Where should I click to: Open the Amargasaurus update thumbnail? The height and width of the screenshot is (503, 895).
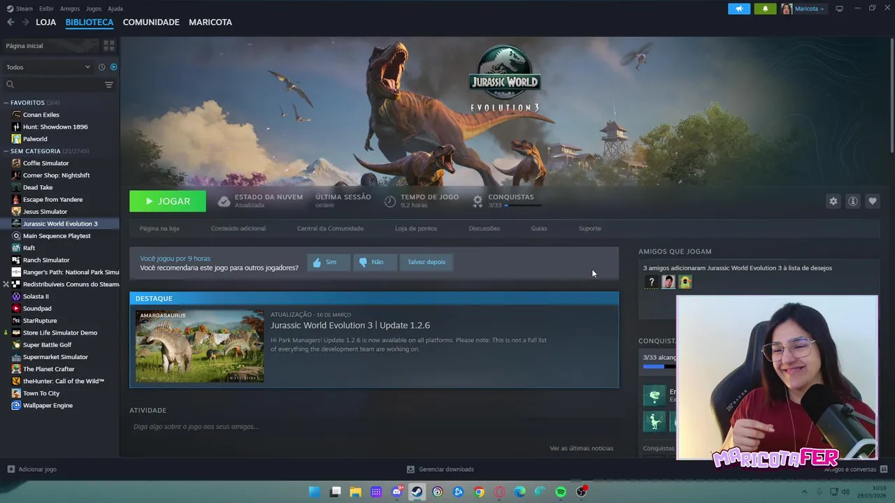(x=200, y=347)
